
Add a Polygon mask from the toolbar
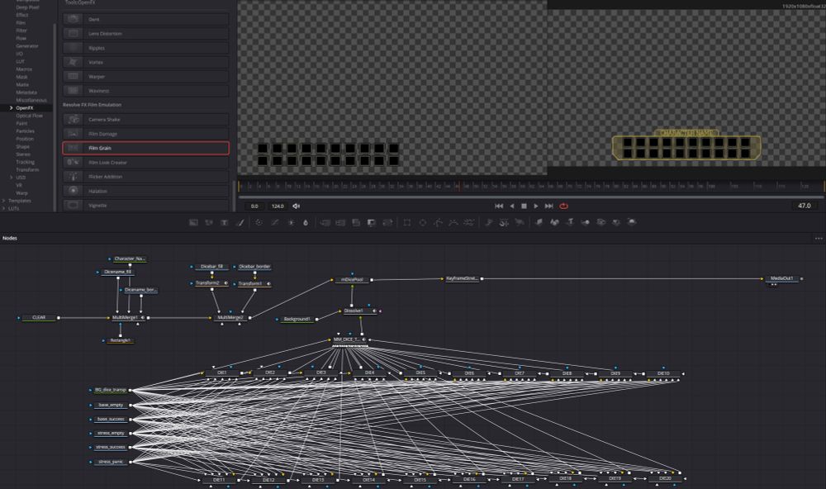coord(438,222)
